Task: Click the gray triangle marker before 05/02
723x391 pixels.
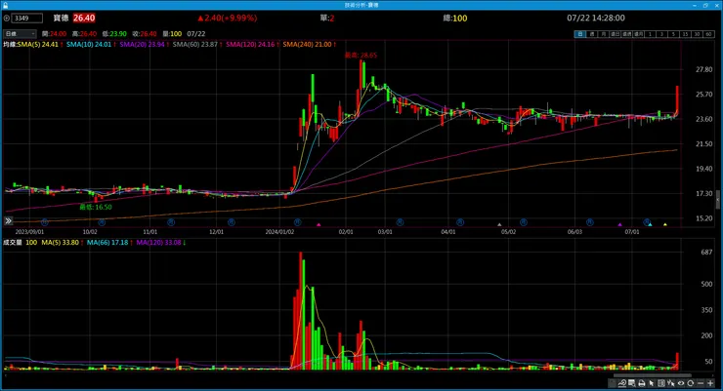Action: pos(499,224)
